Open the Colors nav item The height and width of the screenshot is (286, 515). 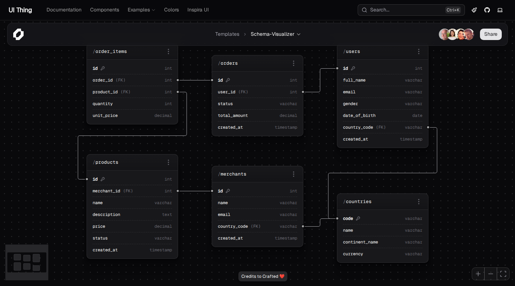[x=171, y=10]
